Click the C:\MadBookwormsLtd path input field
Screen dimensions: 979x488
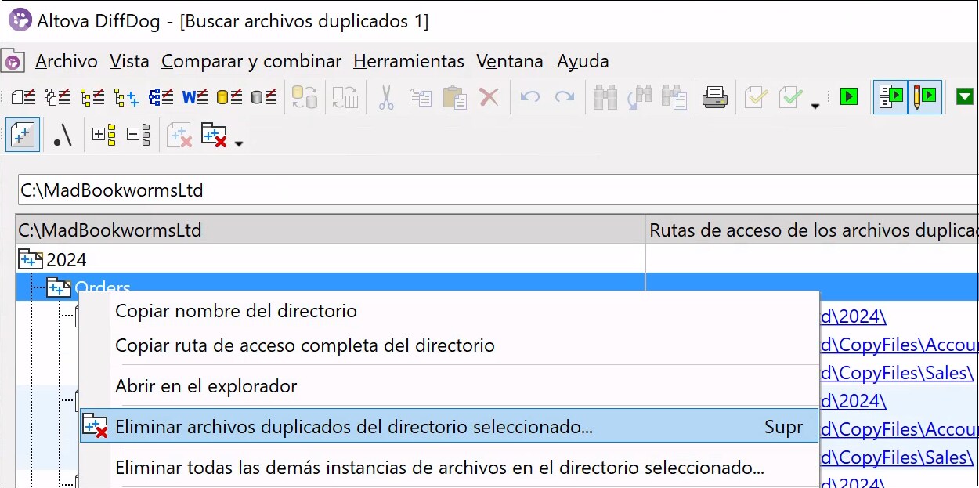click(235, 190)
